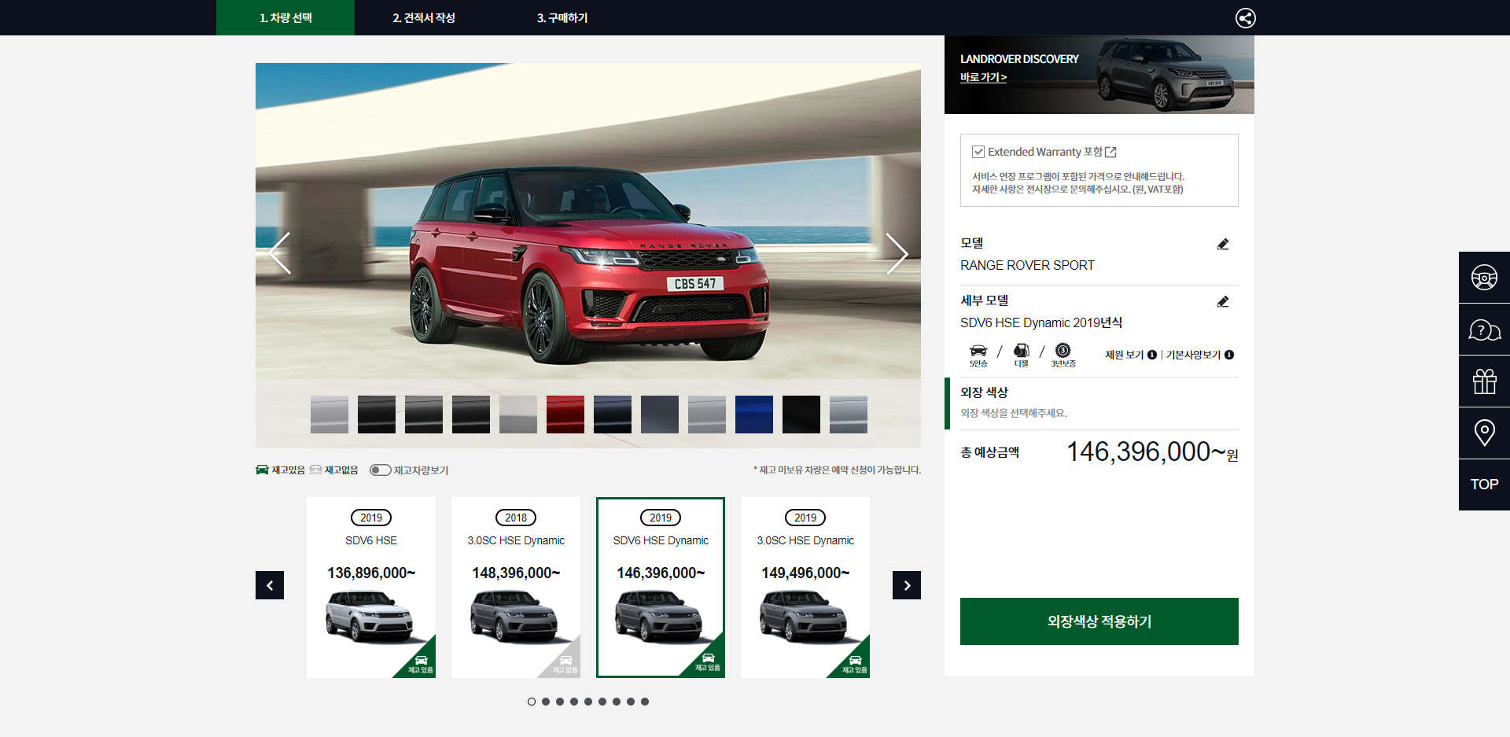Click the 재고있음 legend icon

[x=262, y=470]
